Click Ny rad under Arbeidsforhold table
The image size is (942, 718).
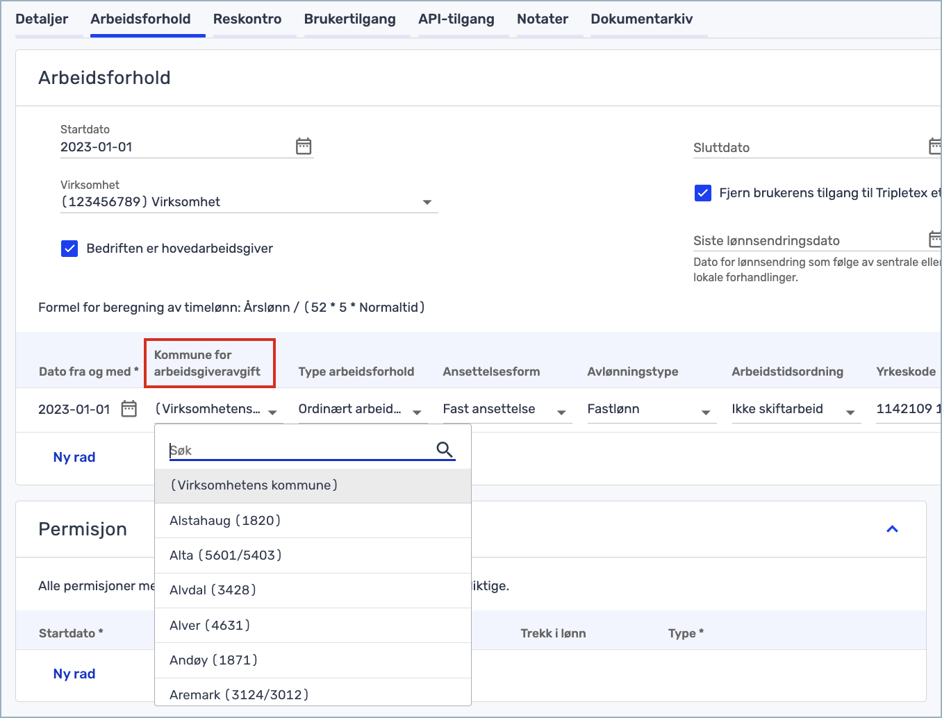74,457
